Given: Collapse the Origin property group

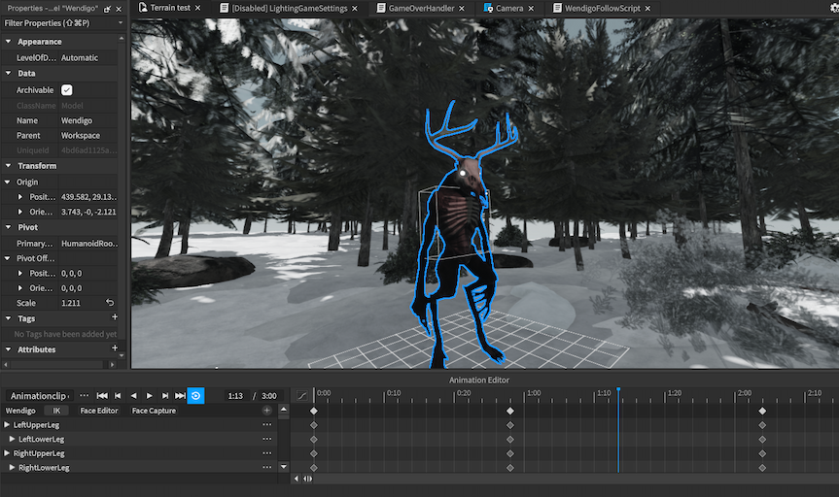Looking at the screenshot, I should coord(8,182).
